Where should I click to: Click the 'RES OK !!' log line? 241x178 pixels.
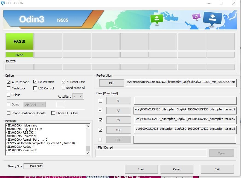click(21, 132)
